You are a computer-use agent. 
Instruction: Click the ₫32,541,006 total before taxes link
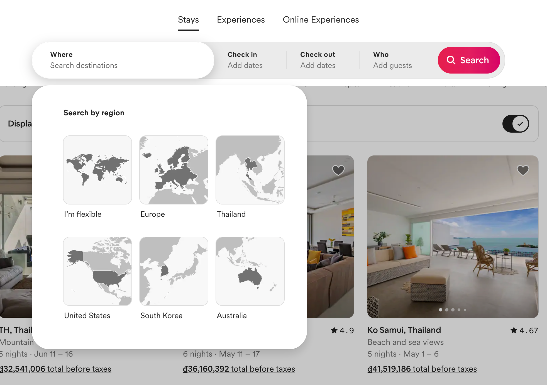(x=55, y=369)
